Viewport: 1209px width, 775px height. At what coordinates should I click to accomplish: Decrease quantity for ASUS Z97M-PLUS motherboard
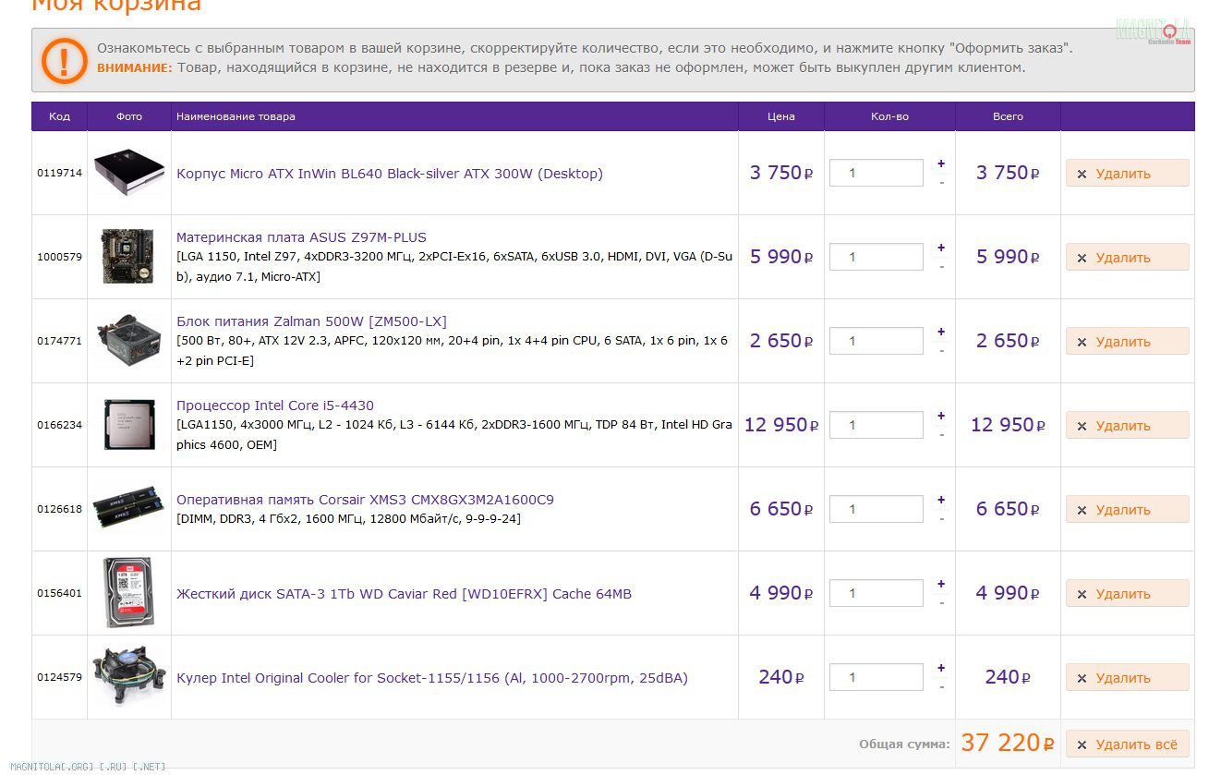[941, 266]
